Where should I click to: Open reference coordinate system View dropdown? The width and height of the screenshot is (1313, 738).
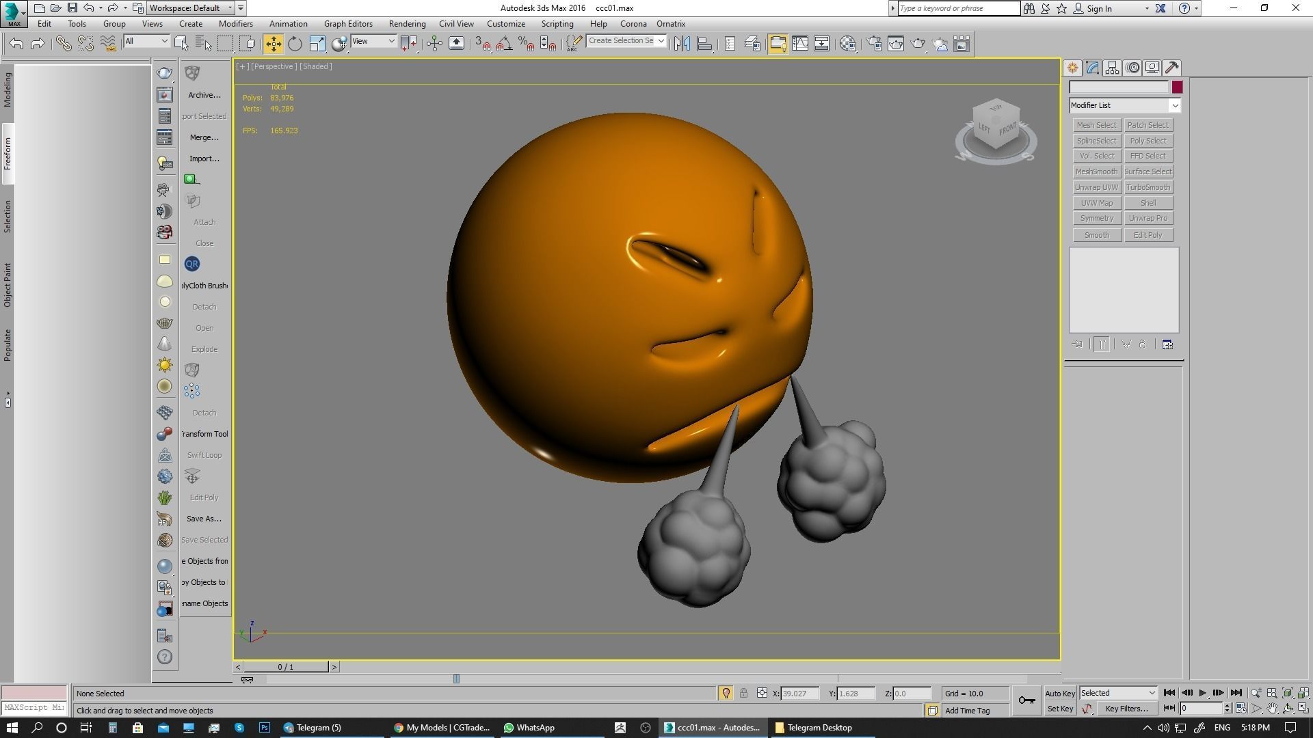pyautogui.click(x=373, y=41)
